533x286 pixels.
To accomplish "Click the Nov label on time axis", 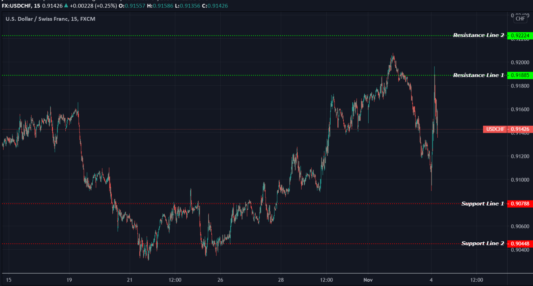I will point(368,280).
